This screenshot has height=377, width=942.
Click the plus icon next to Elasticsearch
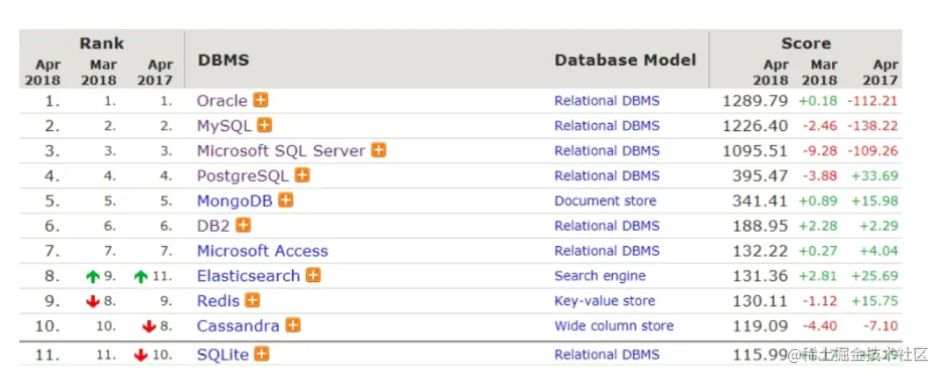[313, 275]
